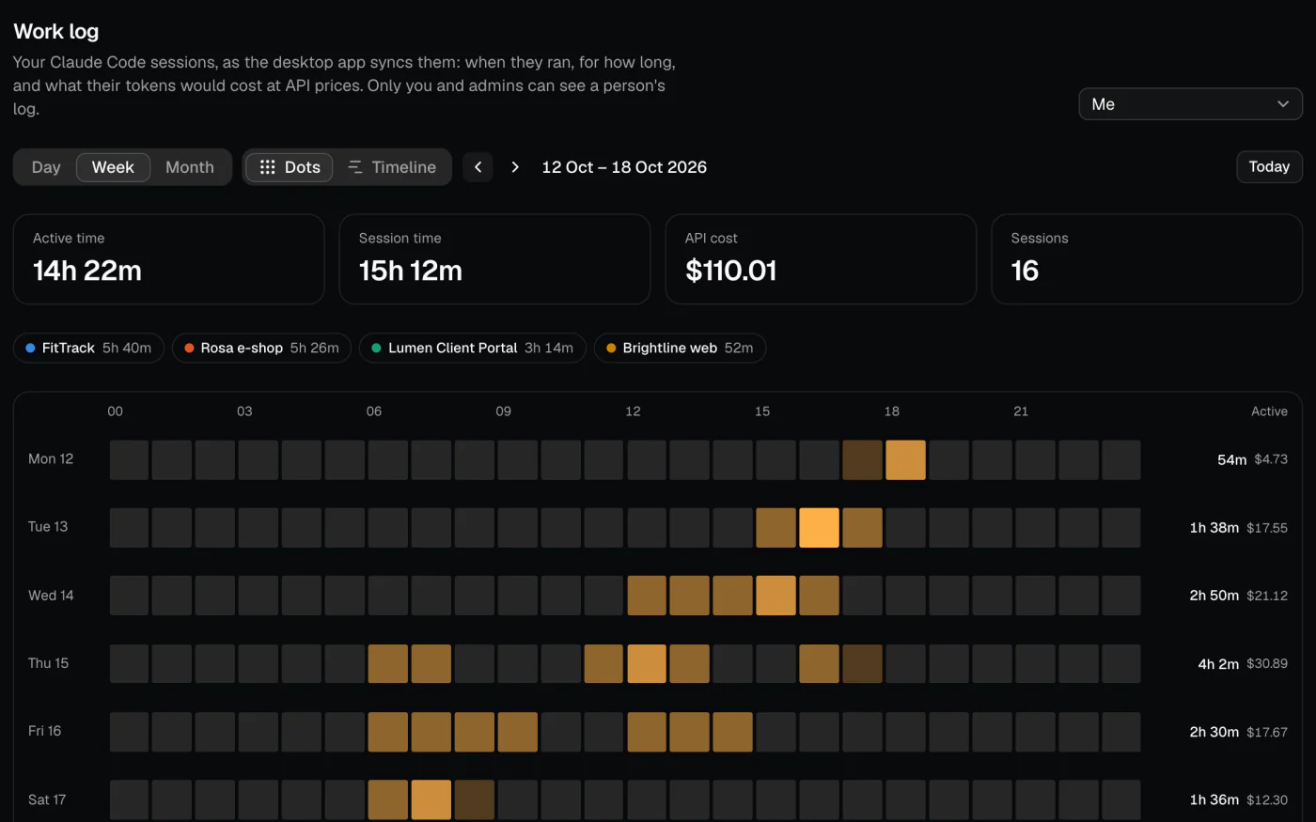
Task: Click the Wednesday 15:00 activity cell
Action: click(x=775, y=596)
